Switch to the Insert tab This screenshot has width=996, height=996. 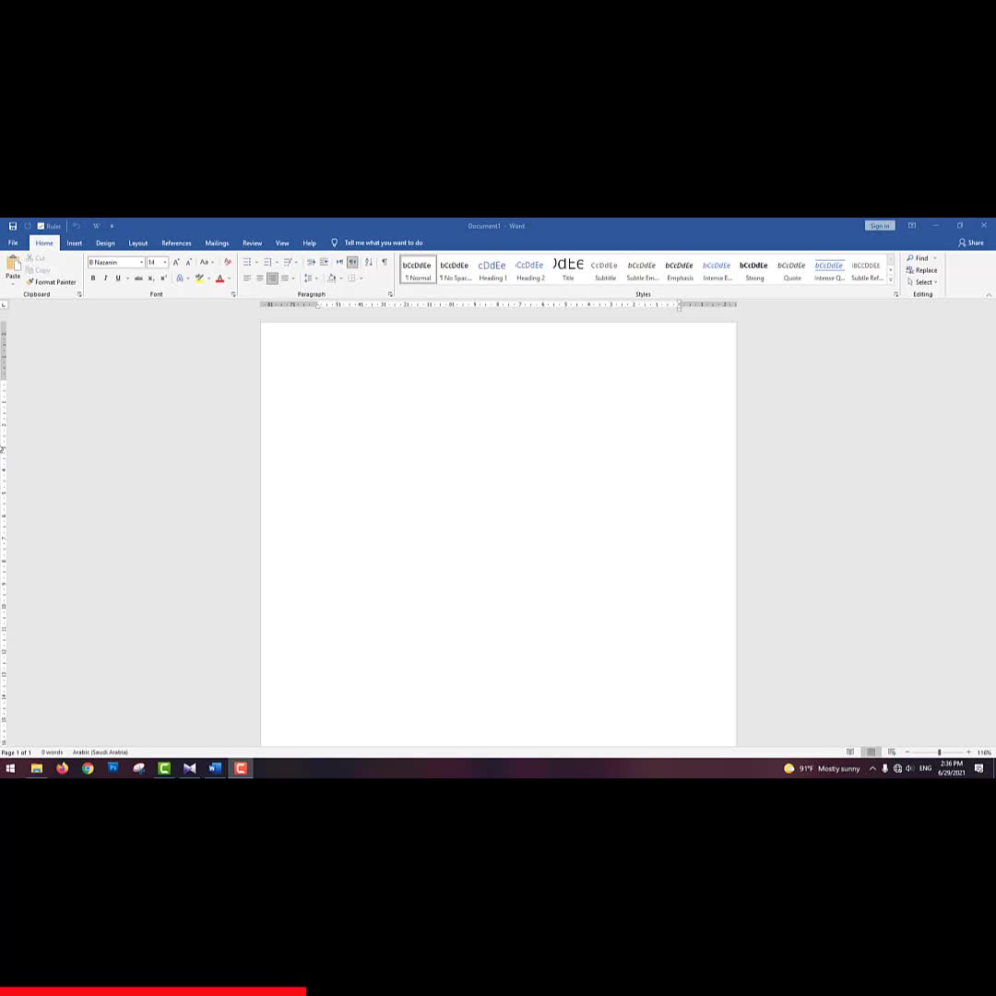pos(74,243)
